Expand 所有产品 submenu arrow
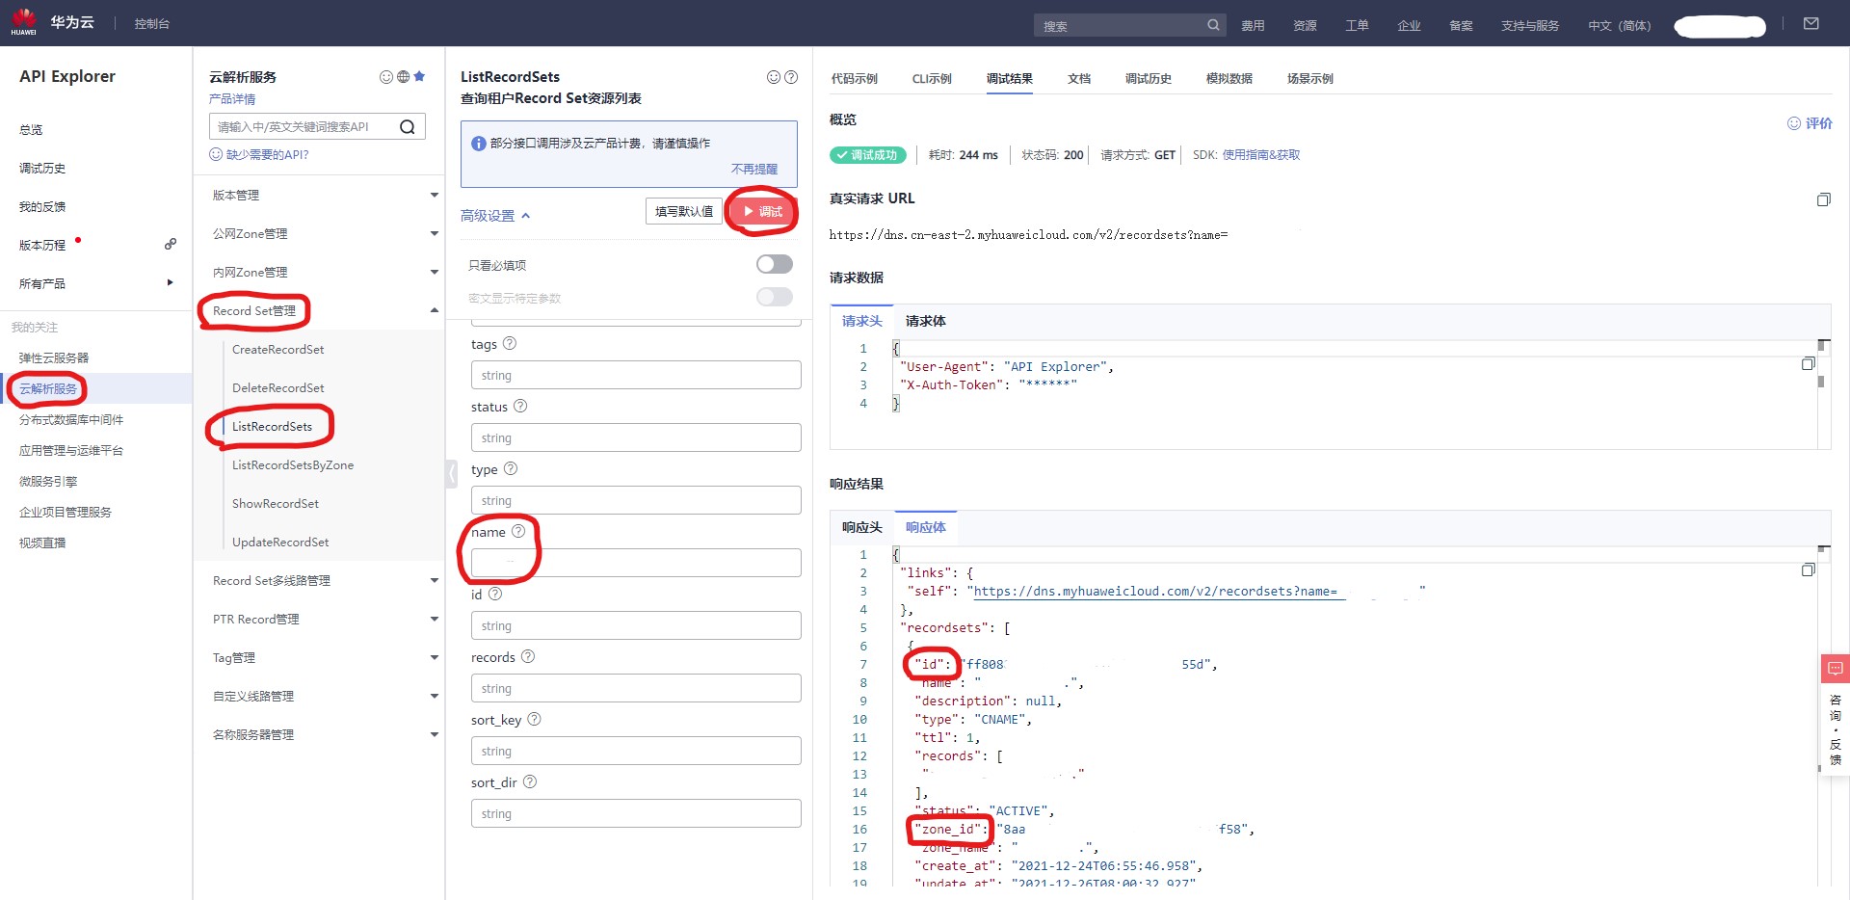Screen dimensions: 1850x900 tap(171, 283)
